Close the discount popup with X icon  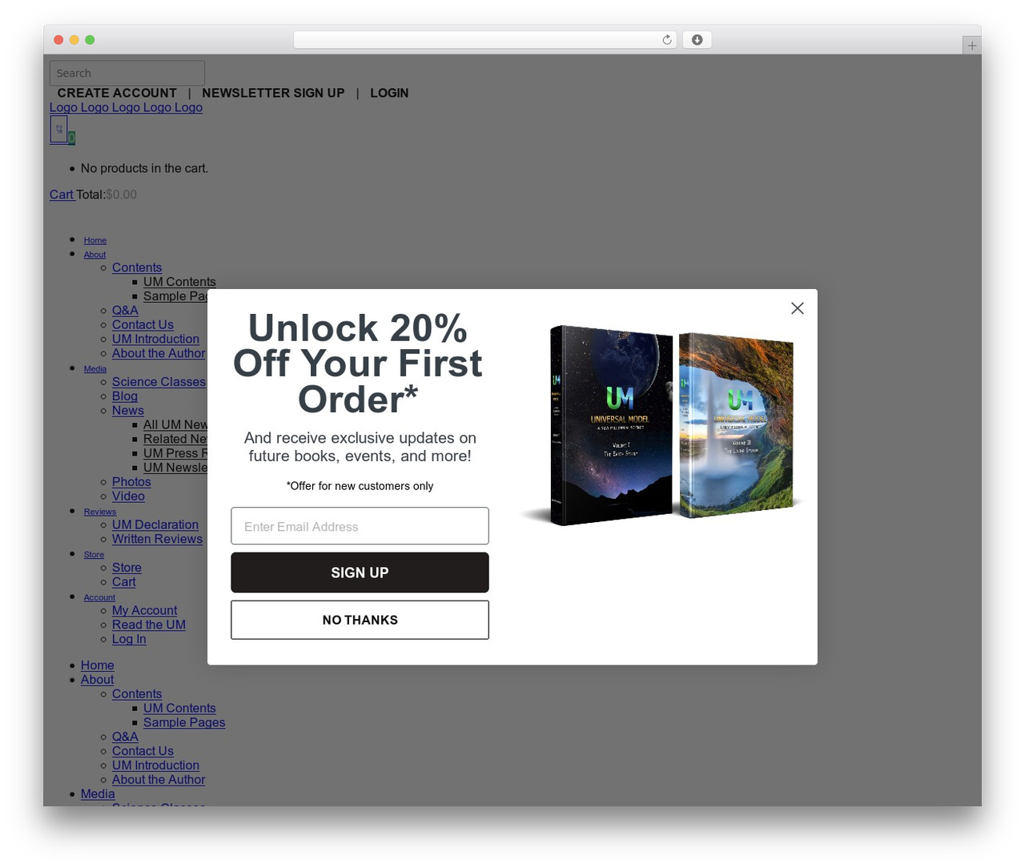pos(797,308)
